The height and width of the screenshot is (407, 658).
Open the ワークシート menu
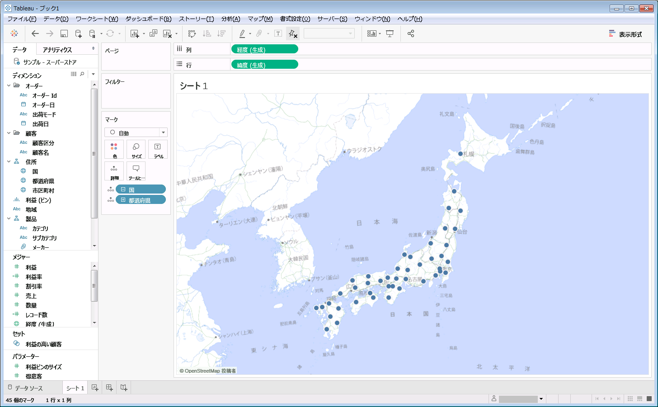click(97, 19)
